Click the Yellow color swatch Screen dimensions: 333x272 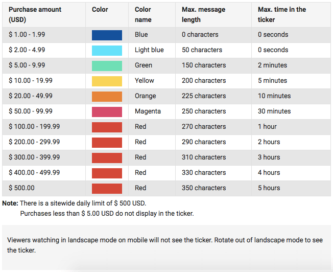[107, 81]
